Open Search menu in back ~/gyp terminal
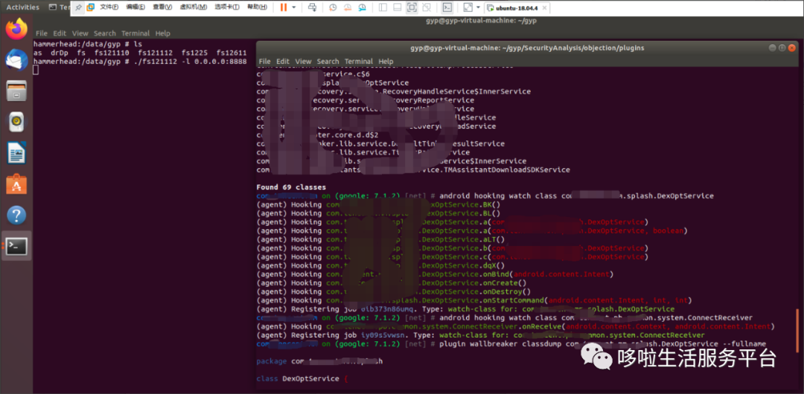 105,33
